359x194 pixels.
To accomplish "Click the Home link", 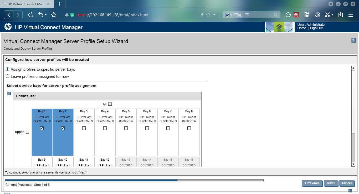I will tap(302, 28).
